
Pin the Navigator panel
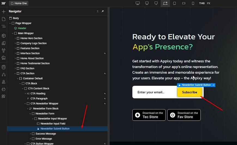[x=103, y=11]
